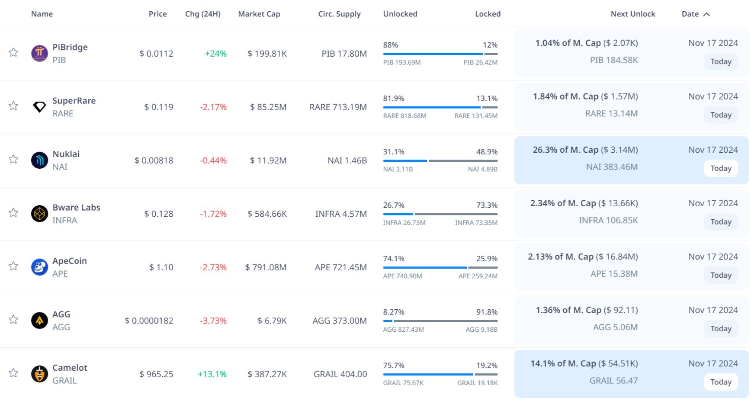This screenshot has height=400, width=751.
Task: Sort the table by Price column
Action: (158, 14)
